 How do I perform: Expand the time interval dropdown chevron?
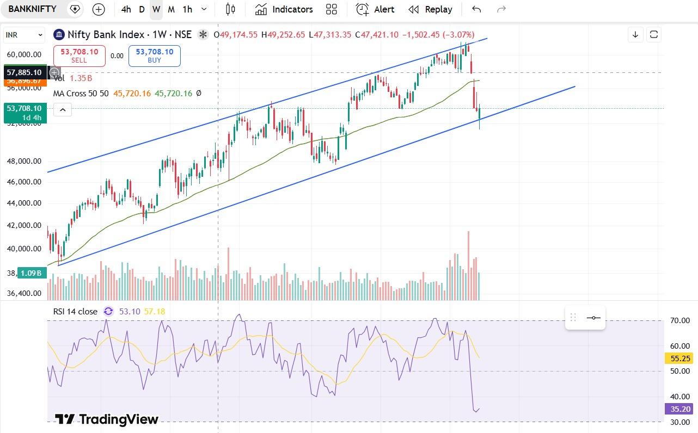(204, 9)
